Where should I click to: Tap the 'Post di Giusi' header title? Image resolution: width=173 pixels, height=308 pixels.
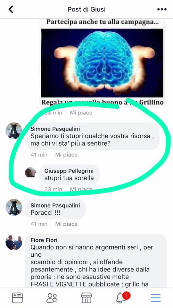click(86, 9)
